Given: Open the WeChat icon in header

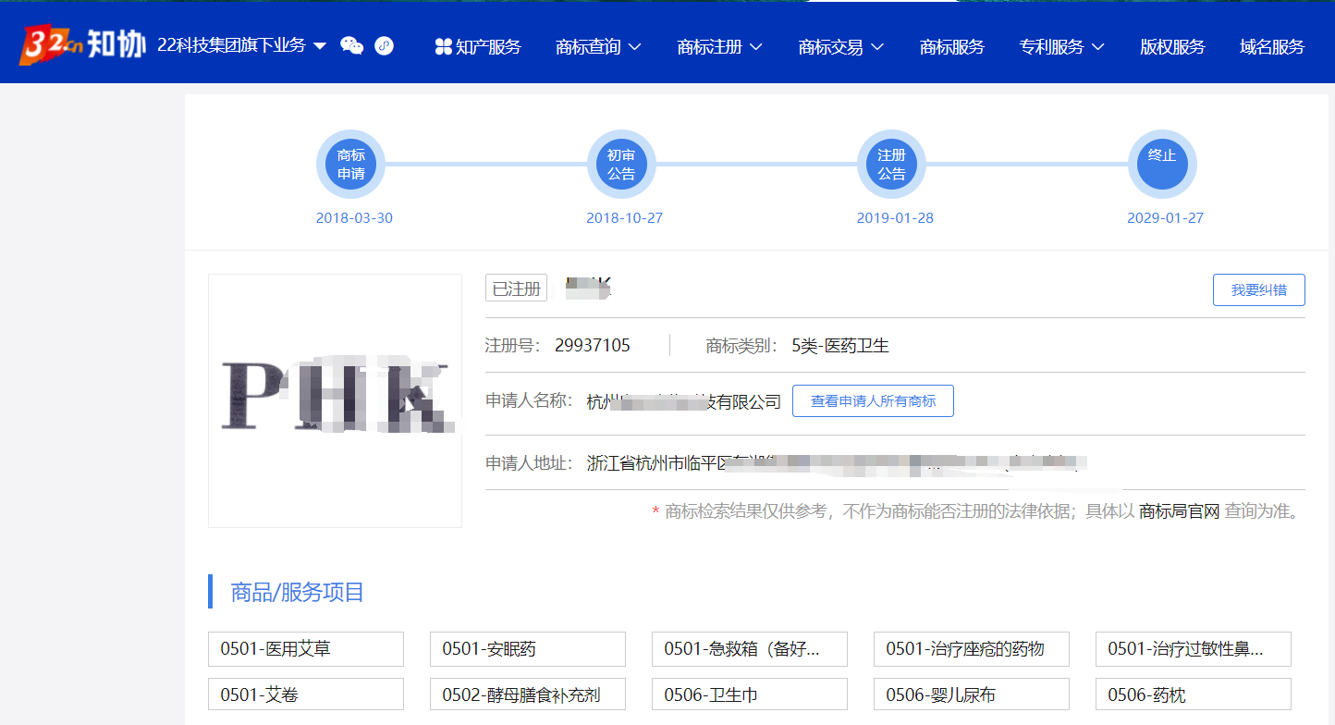Looking at the screenshot, I should click(x=352, y=46).
